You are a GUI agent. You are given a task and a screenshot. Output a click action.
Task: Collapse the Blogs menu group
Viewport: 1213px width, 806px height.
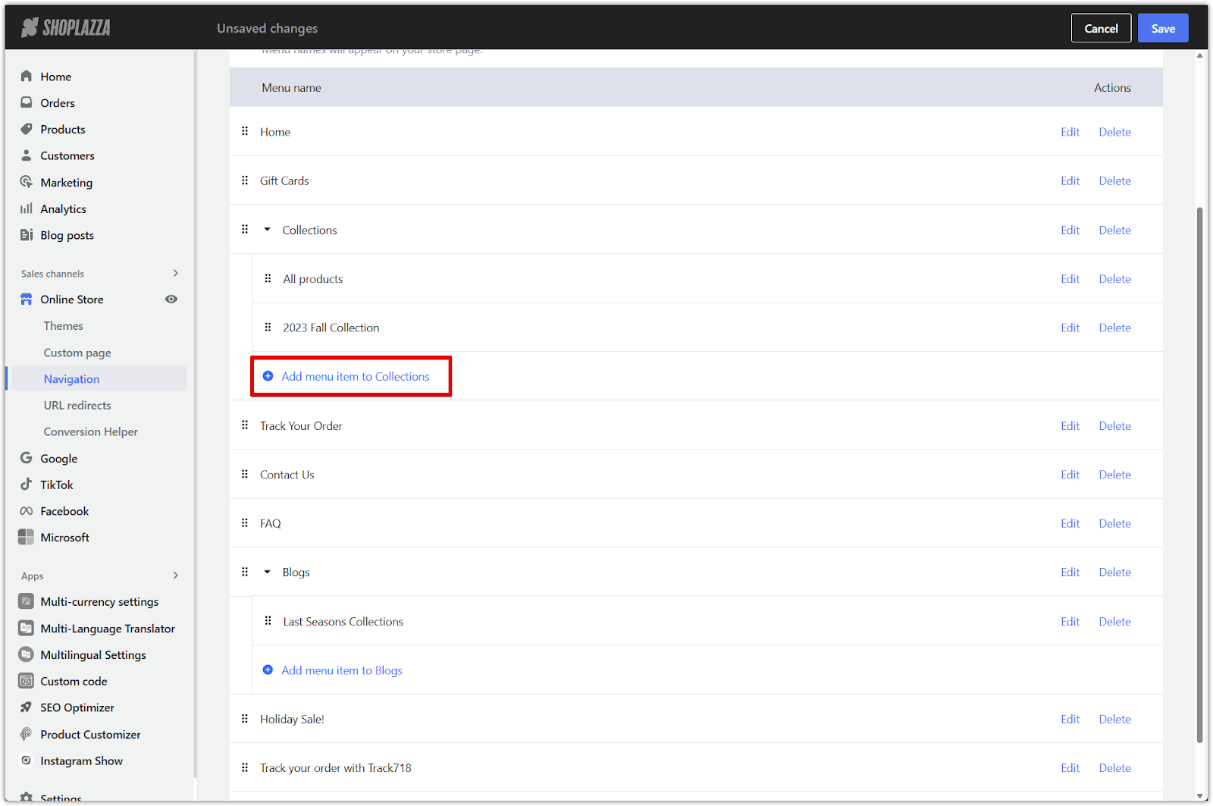click(x=268, y=572)
